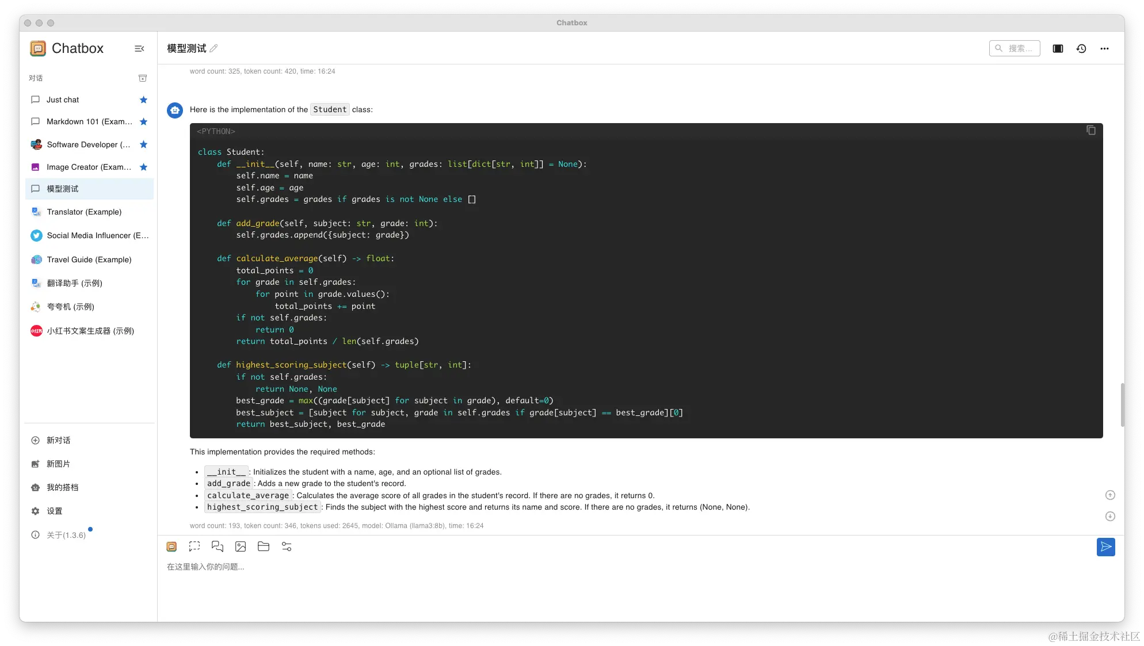Click the send message arrow button
The image size is (1144, 646).
[1105, 547]
